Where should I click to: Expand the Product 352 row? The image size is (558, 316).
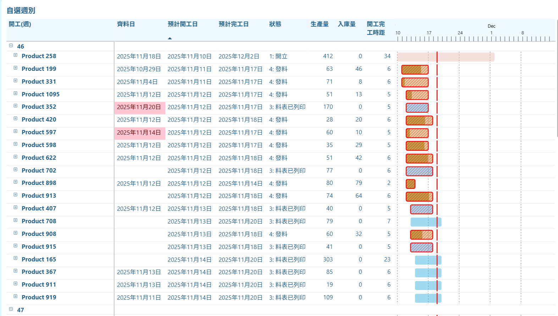(x=16, y=106)
